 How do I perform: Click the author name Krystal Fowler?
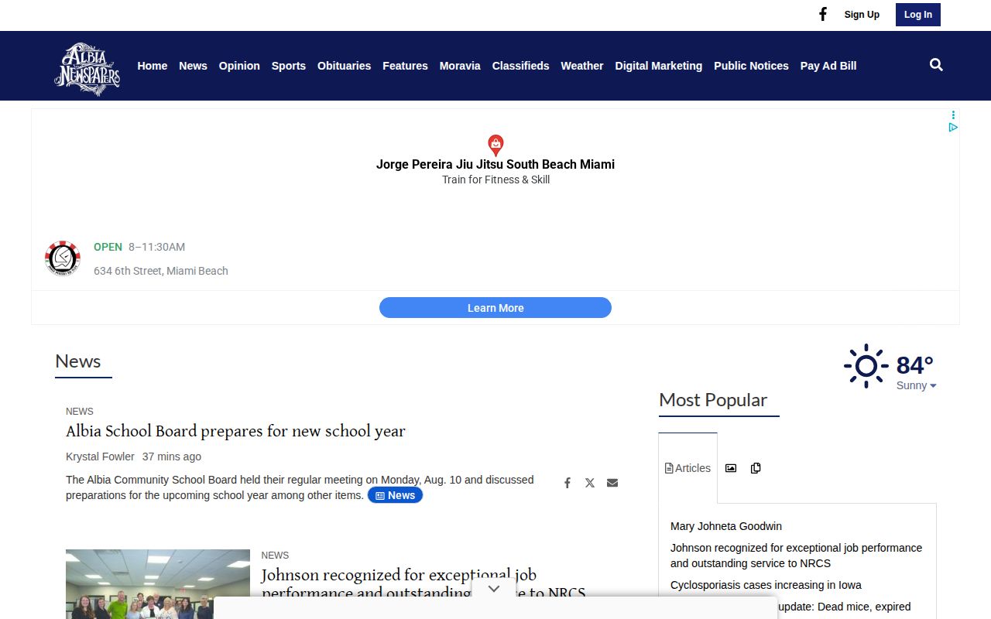(x=100, y=457)
